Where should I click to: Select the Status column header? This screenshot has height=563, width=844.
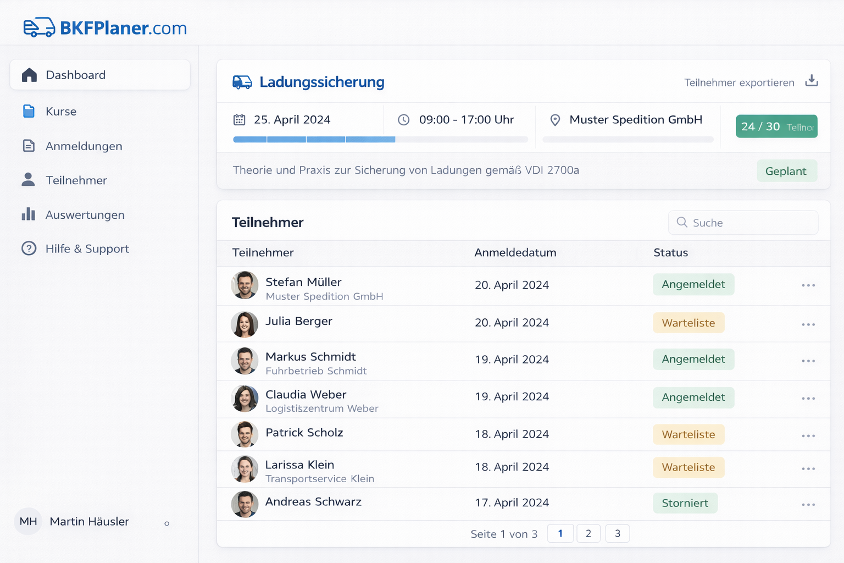[670, 253]
